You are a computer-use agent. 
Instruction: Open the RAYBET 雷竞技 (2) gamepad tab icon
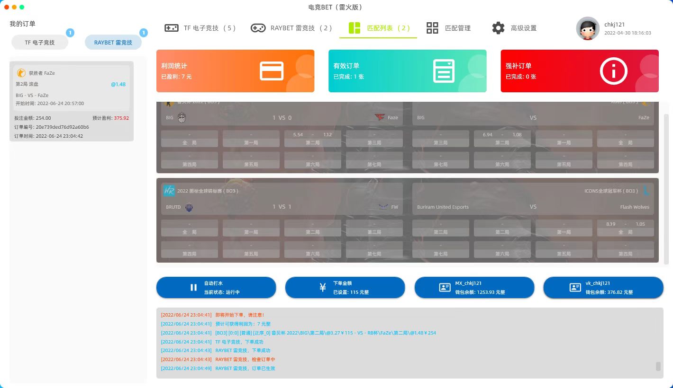point(258,28)
